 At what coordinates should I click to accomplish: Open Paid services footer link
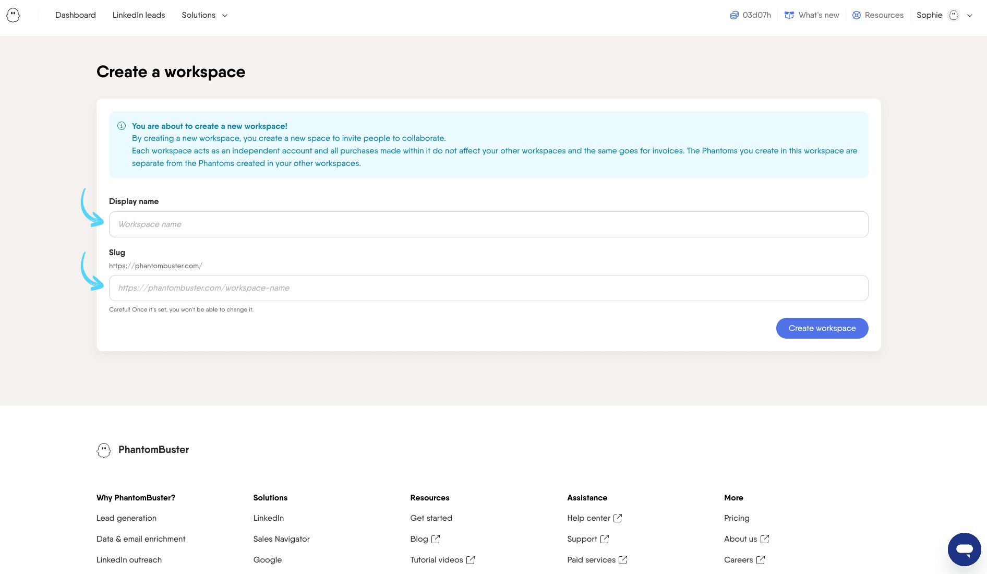pyautogui.click(x=592, y=560)
